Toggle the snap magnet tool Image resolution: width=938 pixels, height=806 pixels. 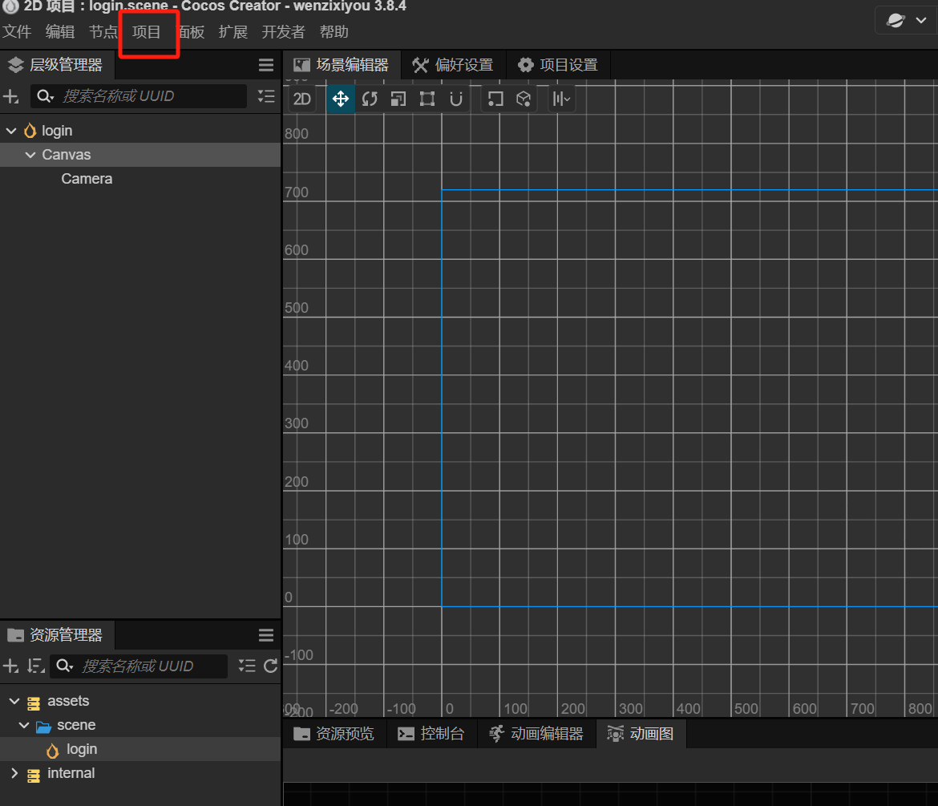pyautogui.click(x=456, y=99)
